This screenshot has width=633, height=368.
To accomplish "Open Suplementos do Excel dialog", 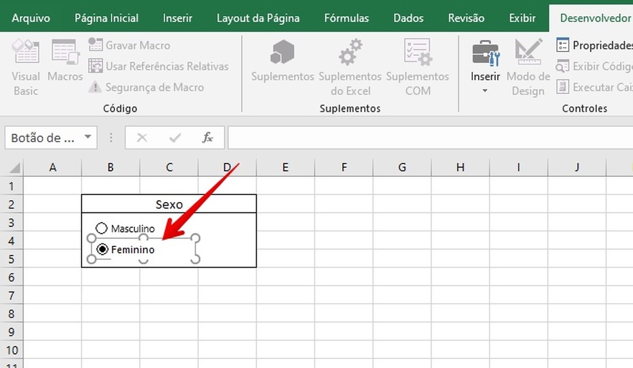I will click(x=350, y=68).
